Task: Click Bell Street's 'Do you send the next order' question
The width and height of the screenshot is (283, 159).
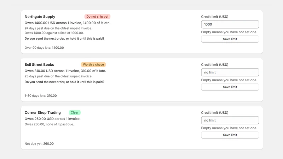Action: click(x=64, y=82)
